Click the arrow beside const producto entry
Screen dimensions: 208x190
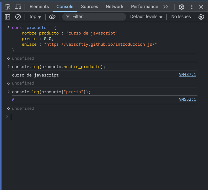coord(8,27)
